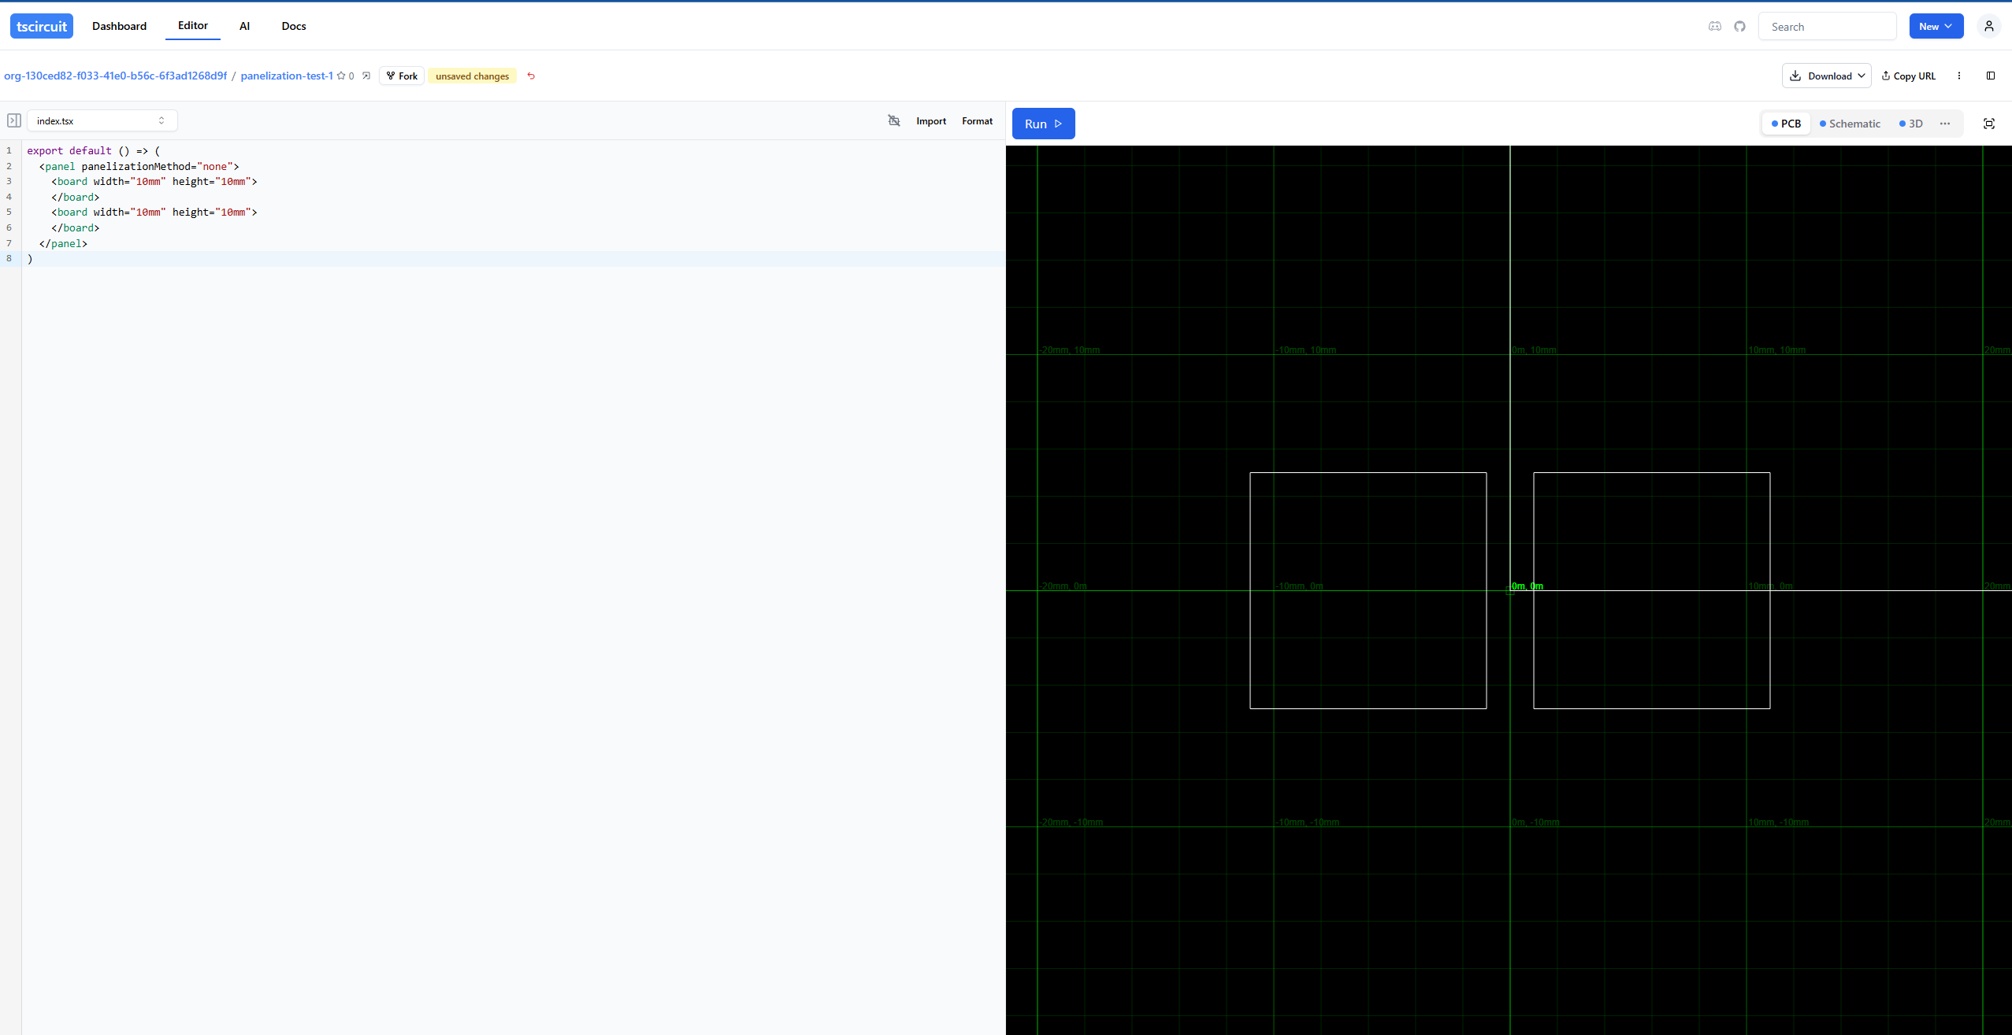Switch to the 3D view tab
This screenshot has height=1035, width=2012.
pyautogui.click(x=1910, y=124)
